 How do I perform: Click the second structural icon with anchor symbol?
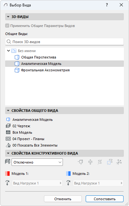coord(90,162)
